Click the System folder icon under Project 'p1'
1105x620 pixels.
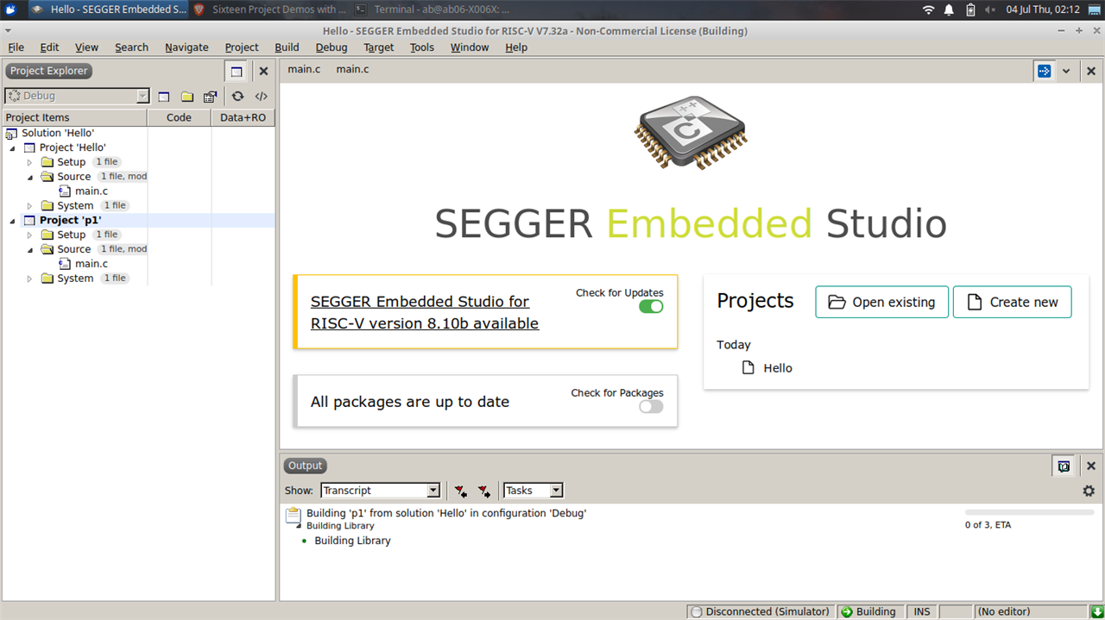(47, 279)
